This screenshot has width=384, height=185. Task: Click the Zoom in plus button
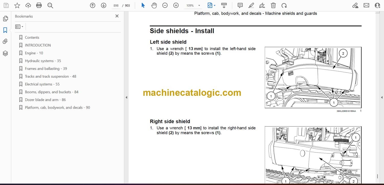click(176, 5)
